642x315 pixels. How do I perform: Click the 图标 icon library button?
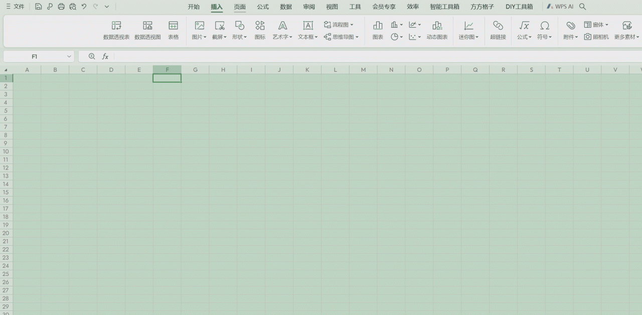(x=260, y=31)
